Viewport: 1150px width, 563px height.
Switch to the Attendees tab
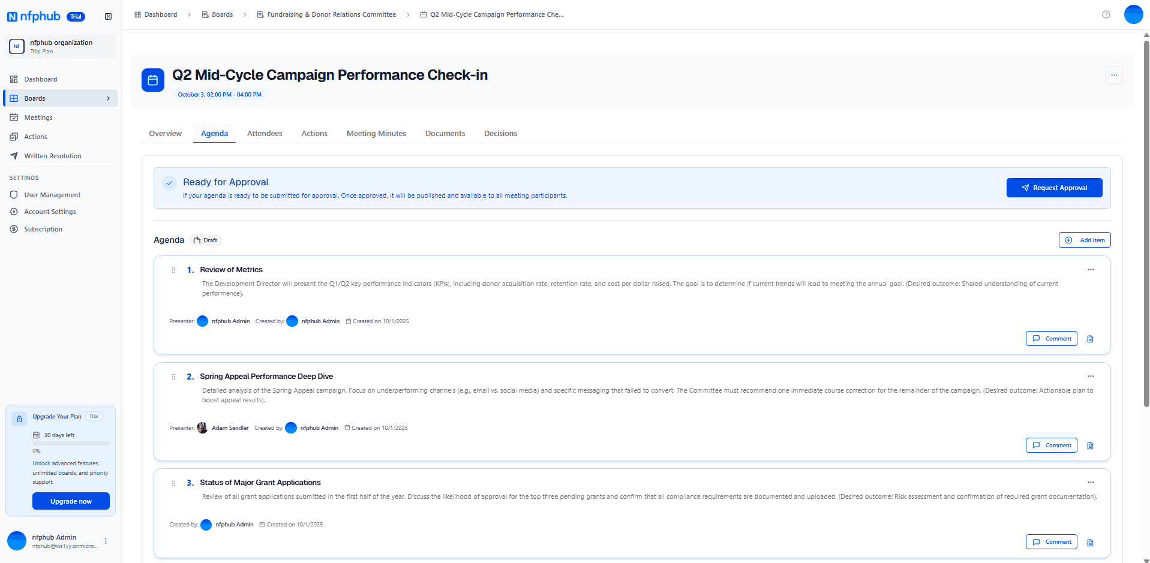click(x=265, y=134)
